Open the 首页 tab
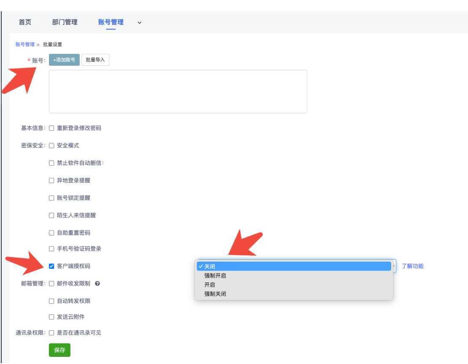Image resolution: width=468 pixels, height=364 pixels. (25, 22)
